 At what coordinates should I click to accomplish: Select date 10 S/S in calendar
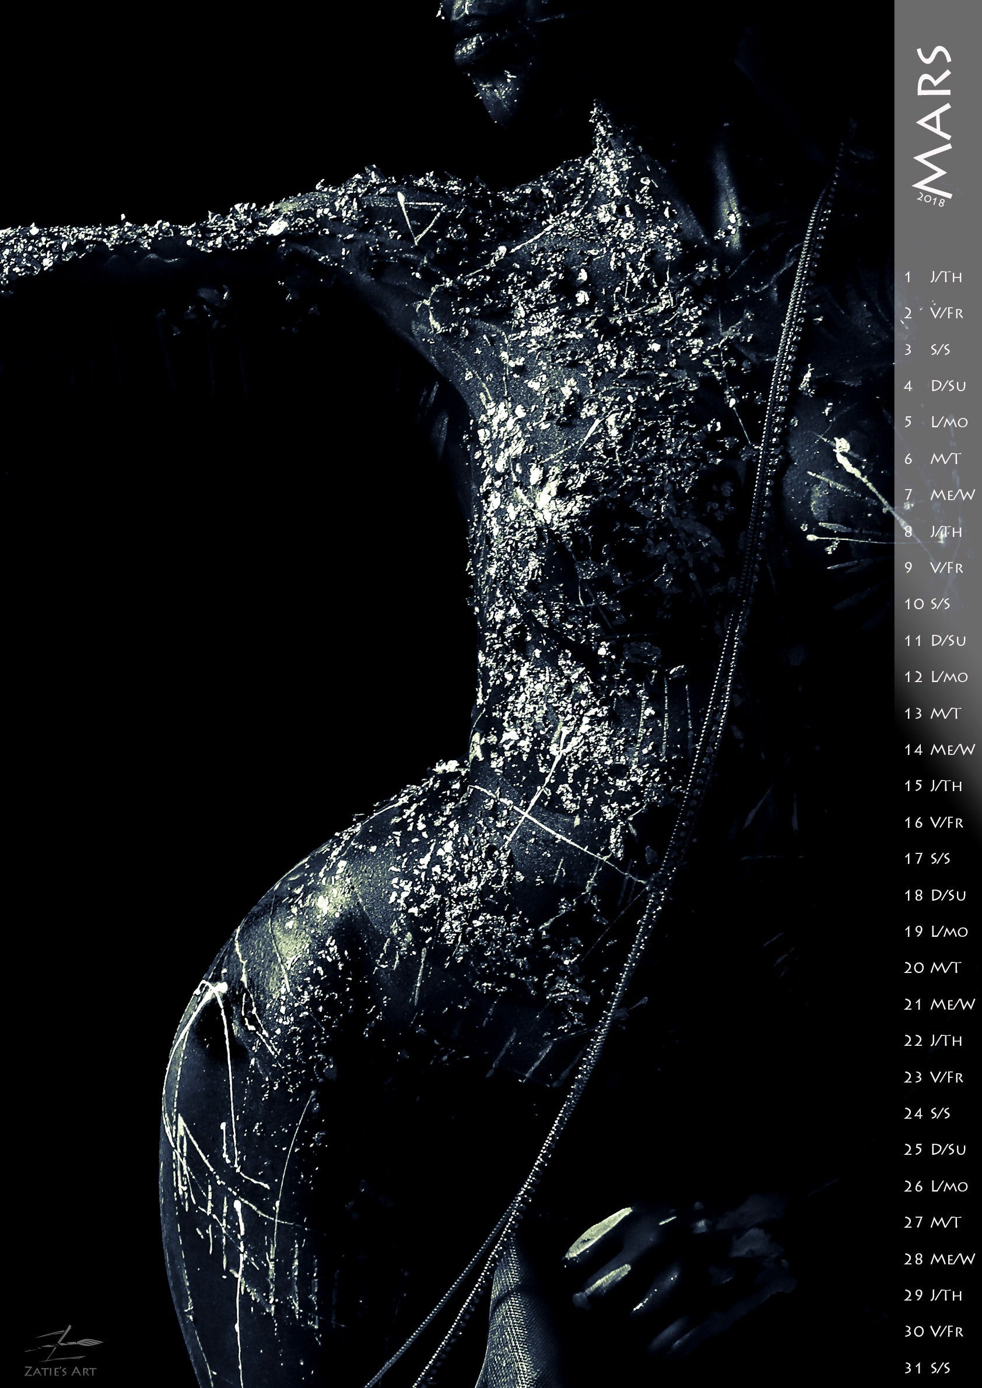pos(927,603)
